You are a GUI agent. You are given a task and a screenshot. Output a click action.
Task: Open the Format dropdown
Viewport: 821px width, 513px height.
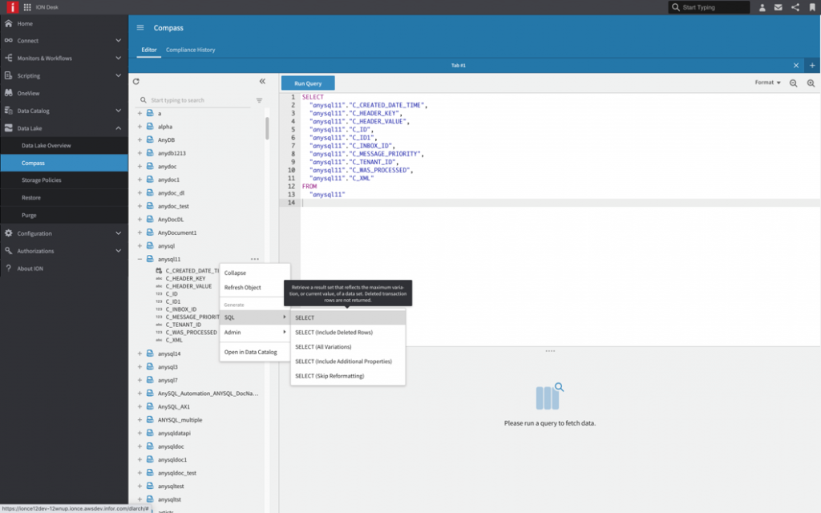click(x=767, y=83)
